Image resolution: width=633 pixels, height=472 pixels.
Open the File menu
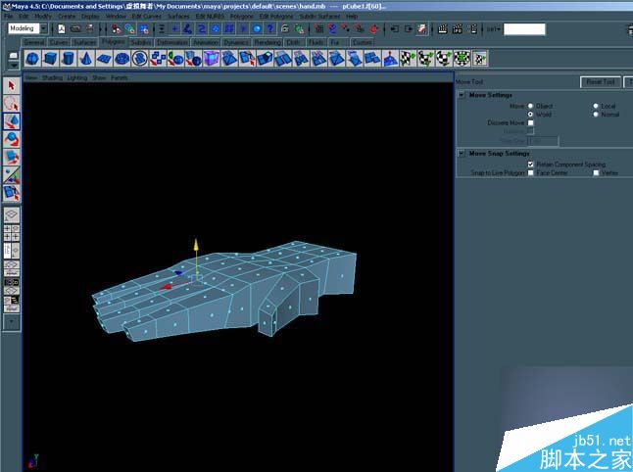(x=9, y=16)
